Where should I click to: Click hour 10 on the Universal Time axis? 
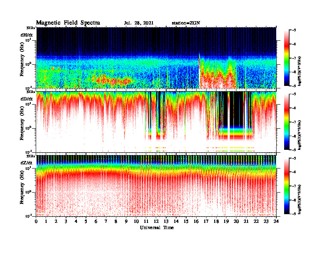pos(136,222)
